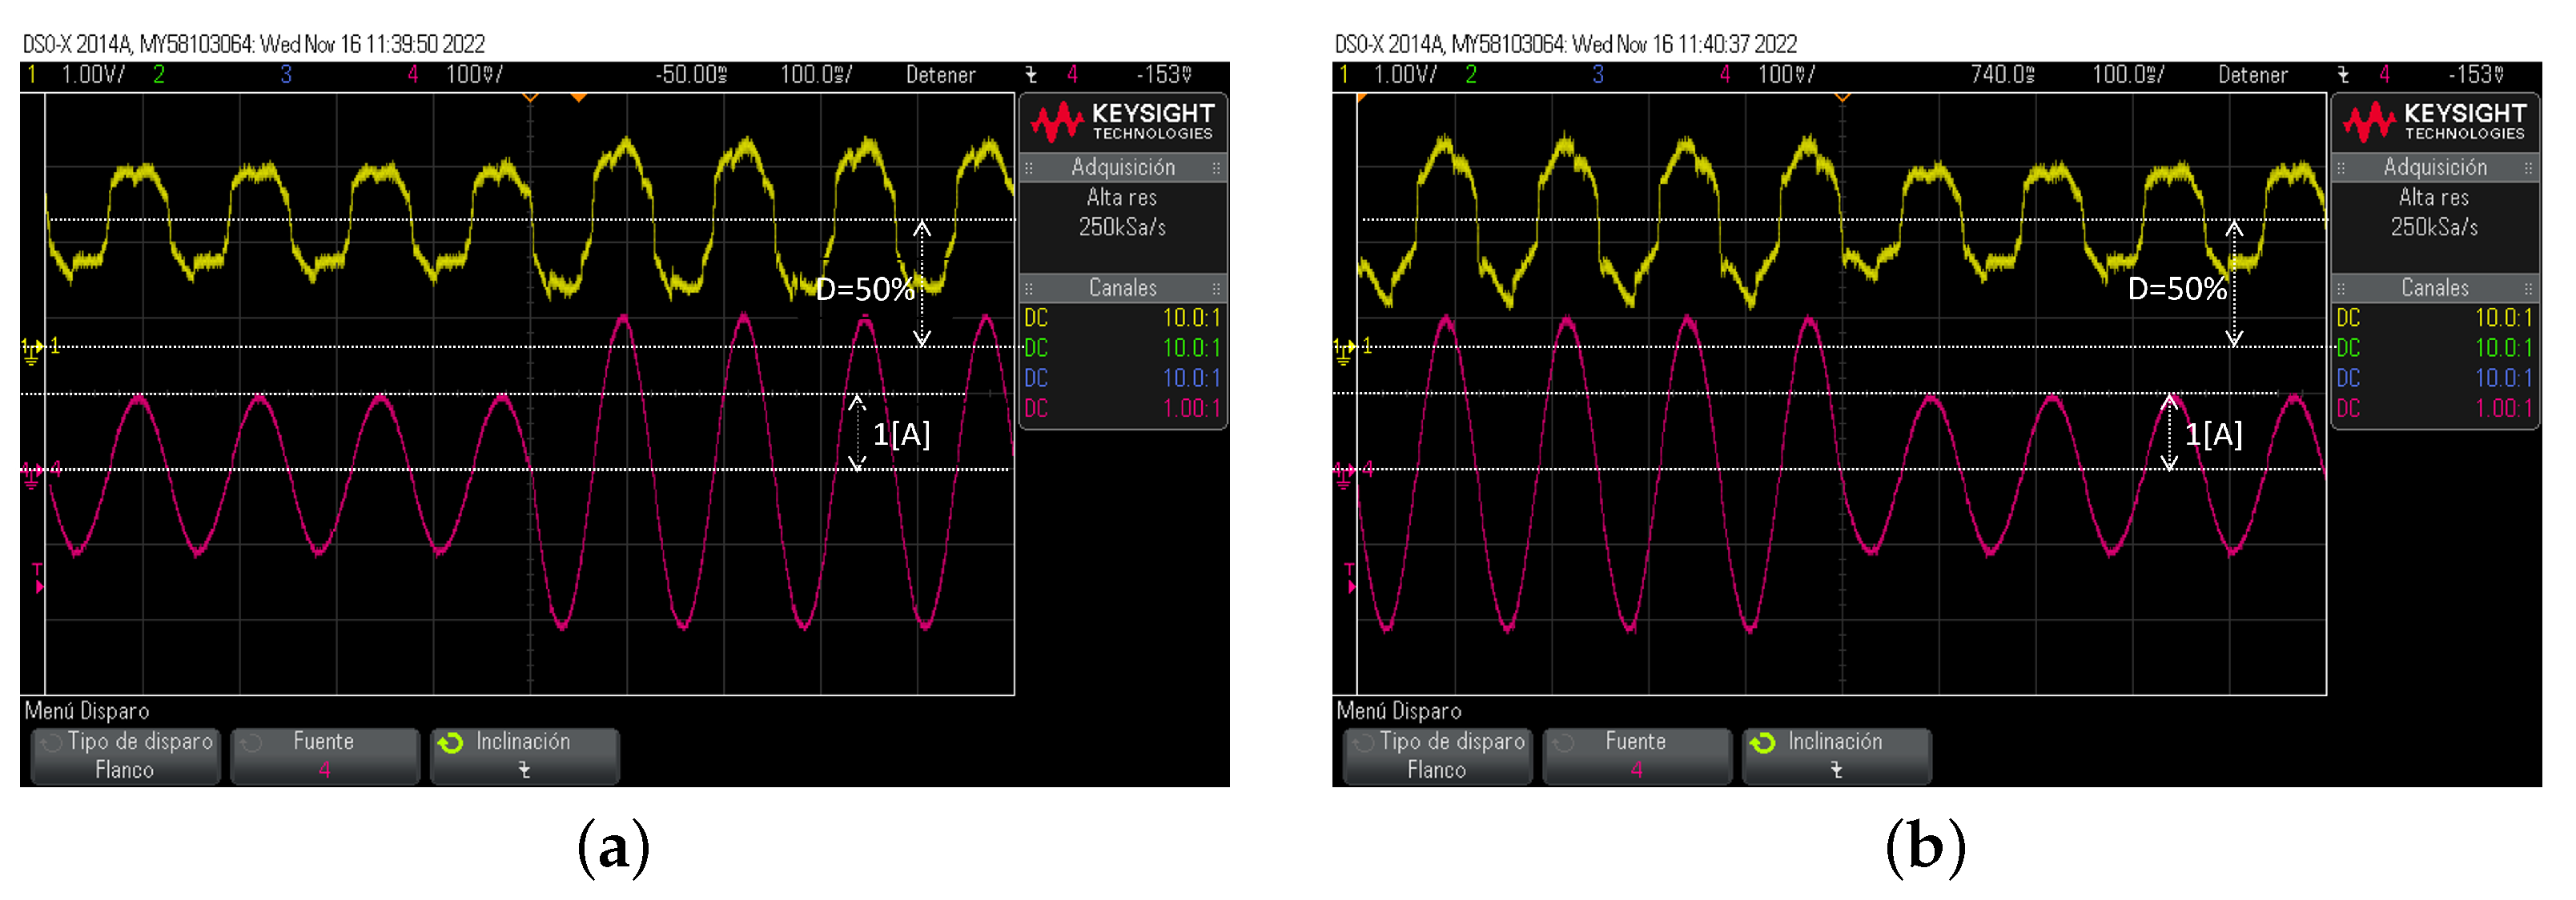
Task: Click Keysight logo in scope (b)
Action: [x=2434, y=122]
